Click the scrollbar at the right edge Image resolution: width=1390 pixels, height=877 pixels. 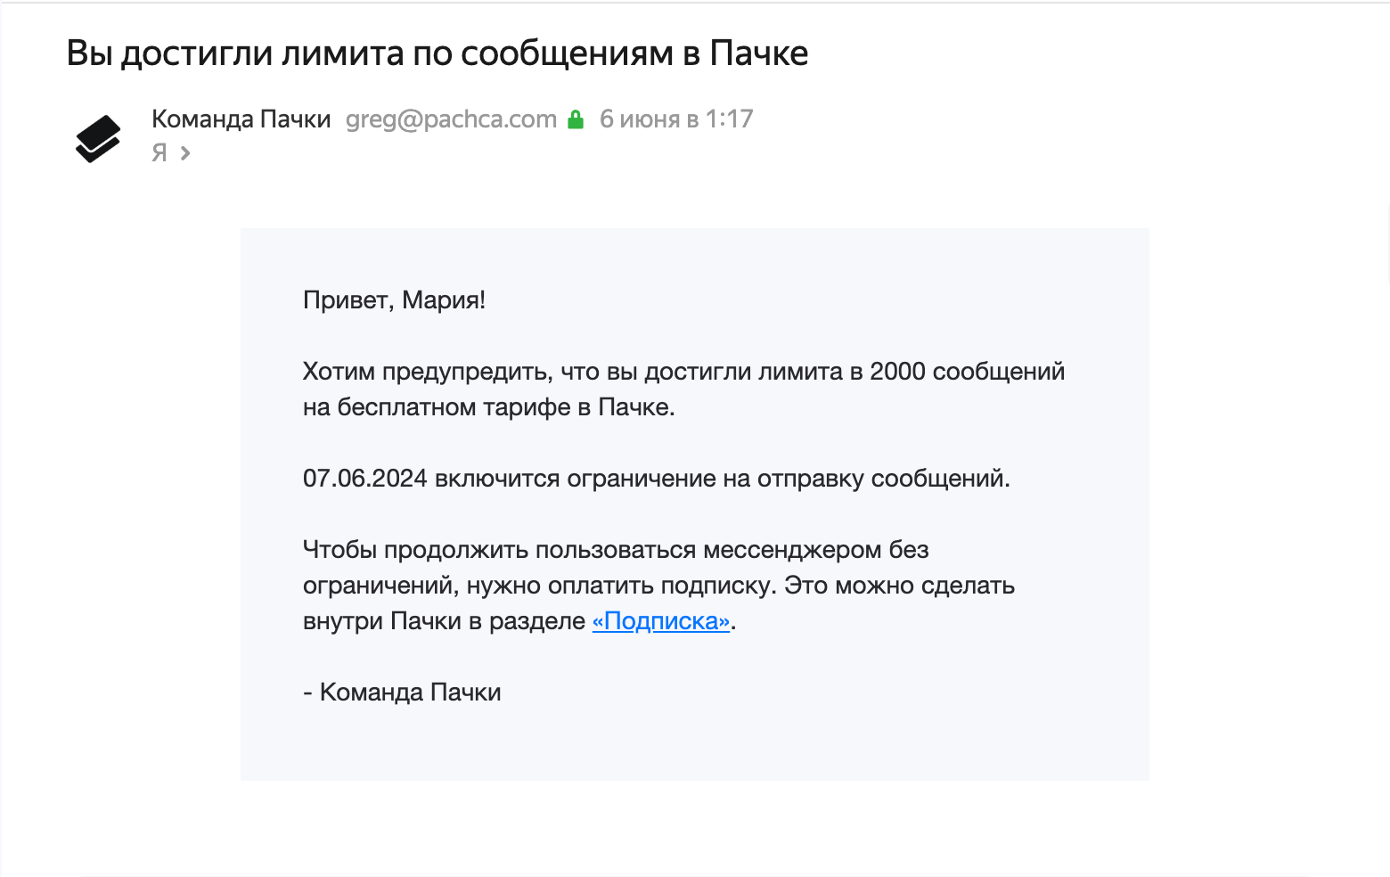click(x=1387, y=242)
